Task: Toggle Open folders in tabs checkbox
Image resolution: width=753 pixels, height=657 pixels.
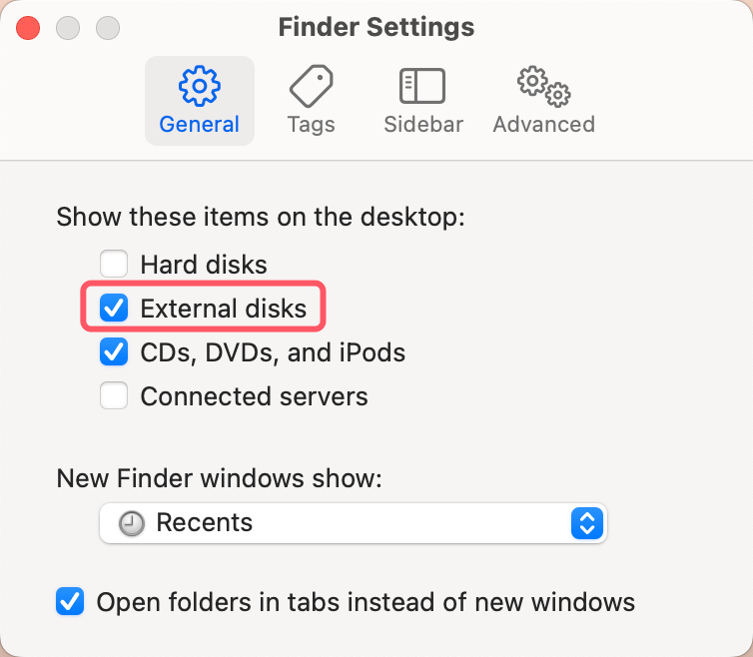Action: (70, 602)
